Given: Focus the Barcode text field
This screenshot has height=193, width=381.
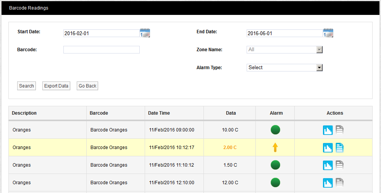Looking at the screenshot, I should pos(101,50).
